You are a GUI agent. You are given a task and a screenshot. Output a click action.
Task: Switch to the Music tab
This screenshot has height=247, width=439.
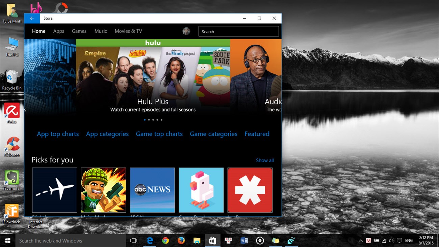point(101,31)
